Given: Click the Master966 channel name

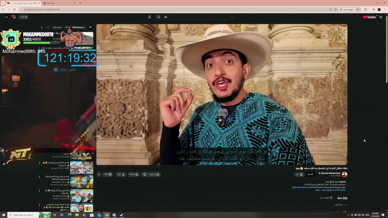Looking at the screenshot, I should pos(62,165).
